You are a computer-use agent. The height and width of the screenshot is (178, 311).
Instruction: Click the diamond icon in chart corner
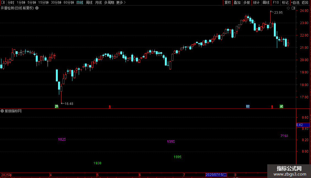[x=288, y=8]
